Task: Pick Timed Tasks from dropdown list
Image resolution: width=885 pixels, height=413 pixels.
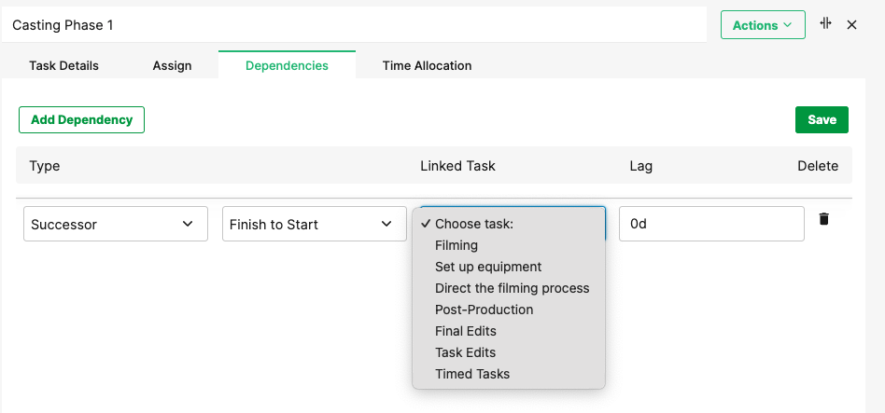Action: pyautogui.click(x=472, y=374)
